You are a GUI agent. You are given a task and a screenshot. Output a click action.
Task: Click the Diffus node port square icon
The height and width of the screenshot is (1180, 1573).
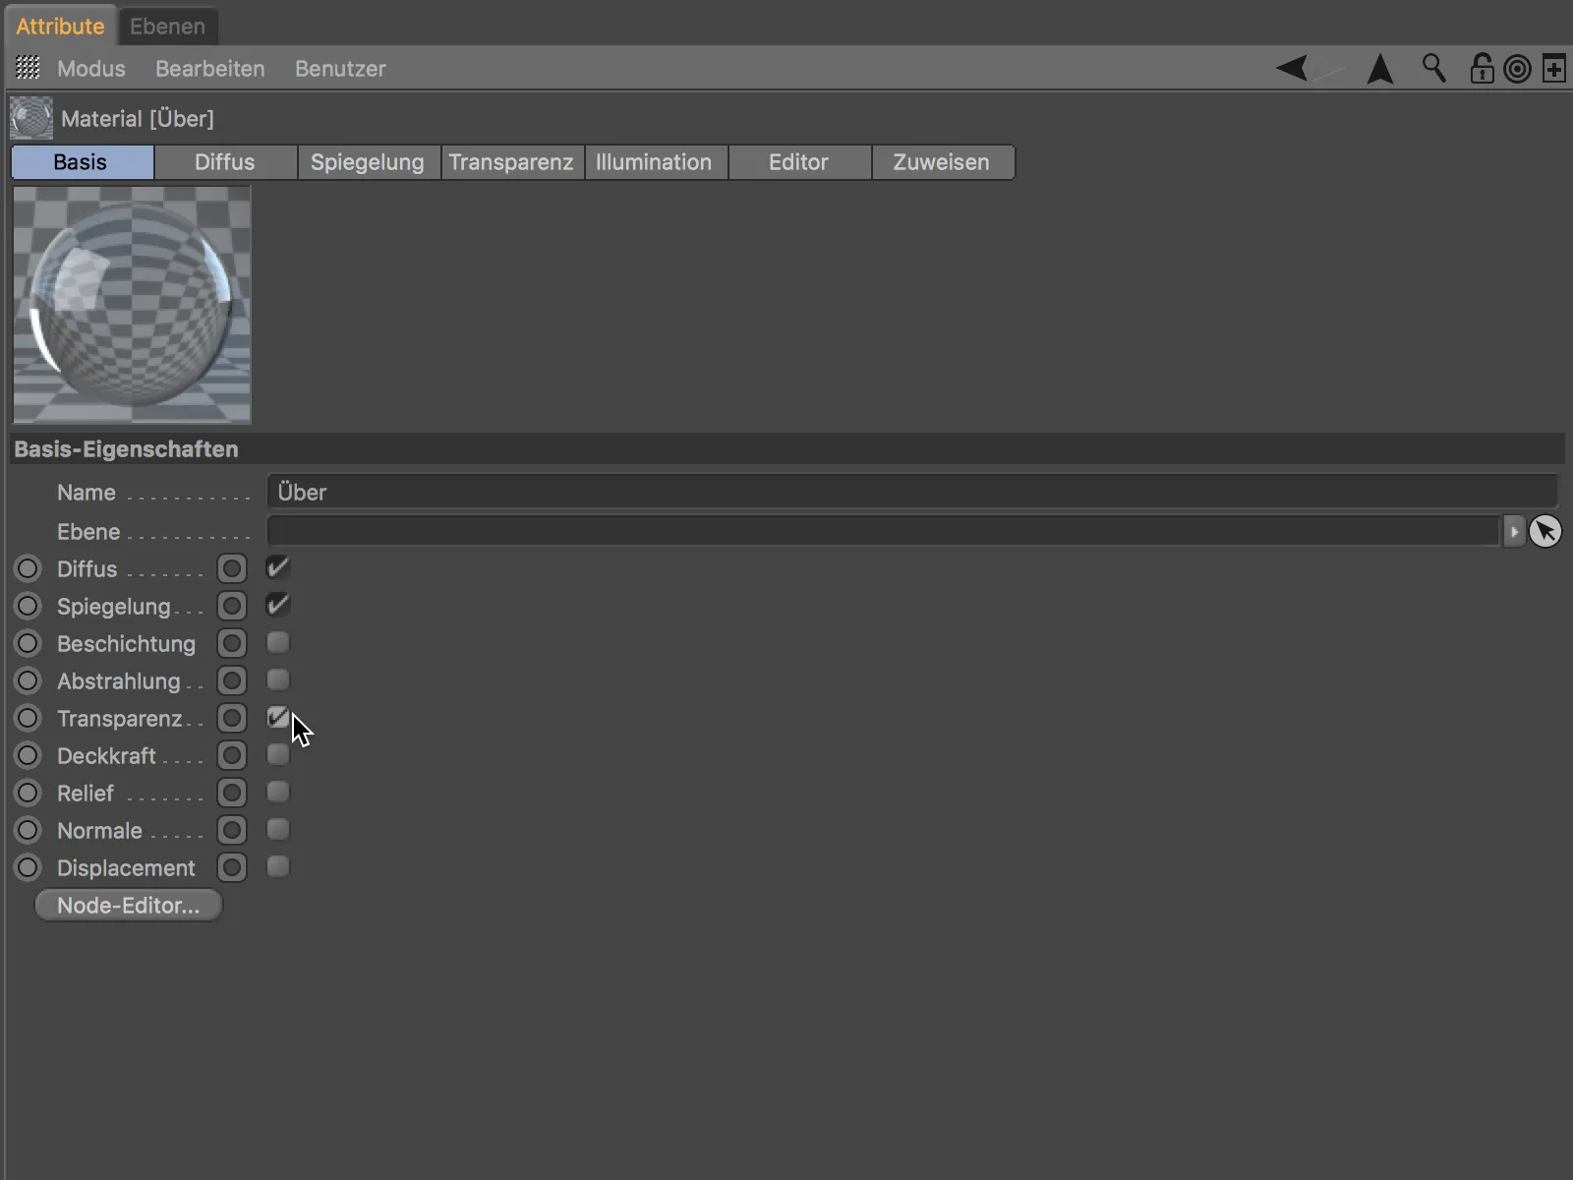pos(232,568)
